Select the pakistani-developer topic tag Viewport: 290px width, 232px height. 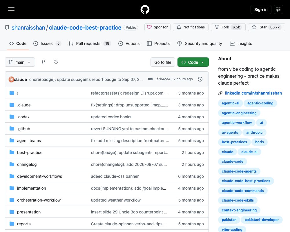point(262,220)
